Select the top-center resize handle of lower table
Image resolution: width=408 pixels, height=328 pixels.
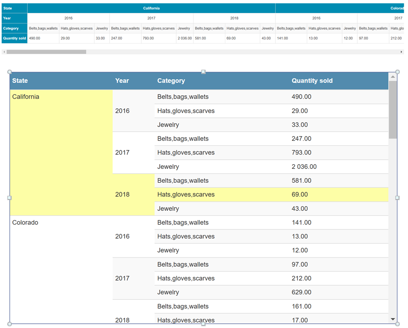click(x=204, y=72)
